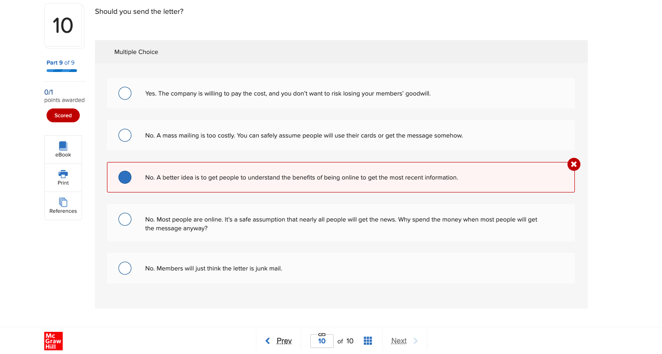Click the page number input field
662x354 pixels.
click(x=321, y=342)
